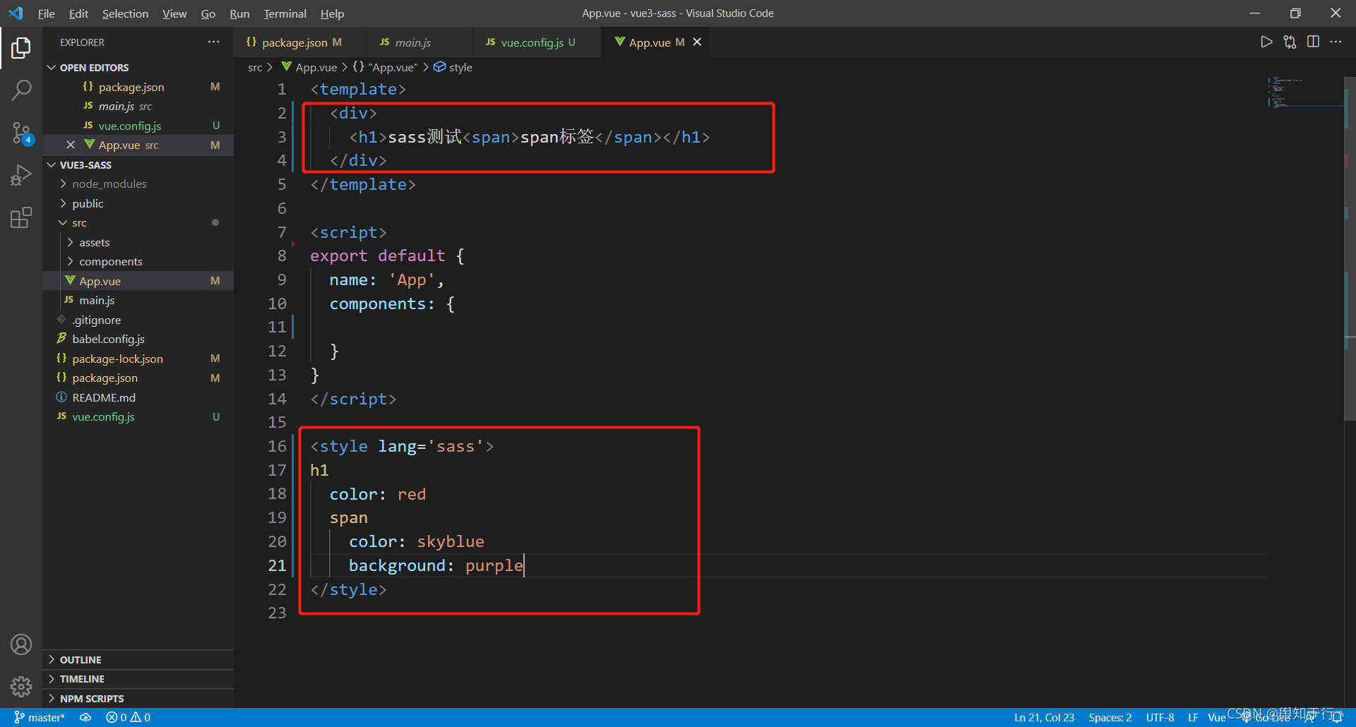Switch to the vue.config.js tab
Viewport: 1356px width, 727px height.
536,42
